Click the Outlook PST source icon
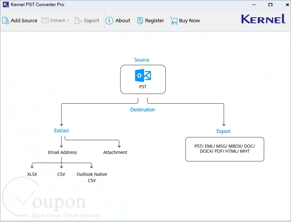 [x=143, y=75]
